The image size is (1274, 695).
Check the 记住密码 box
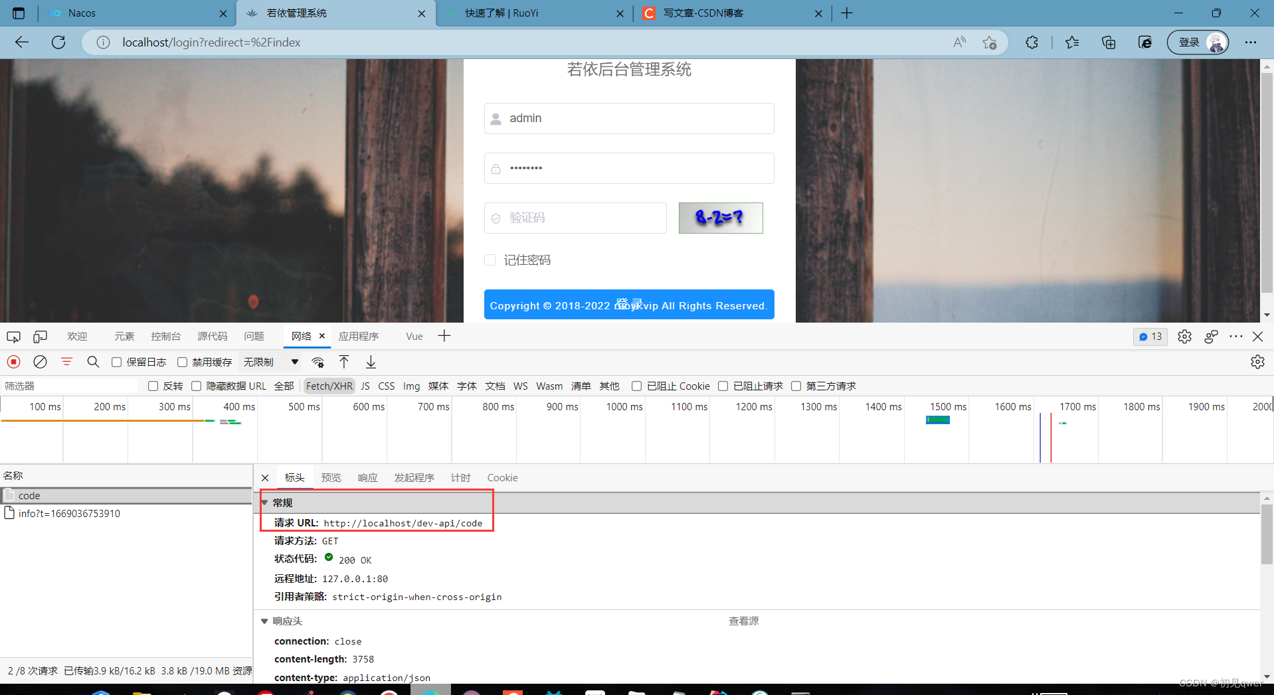(490, 260)
